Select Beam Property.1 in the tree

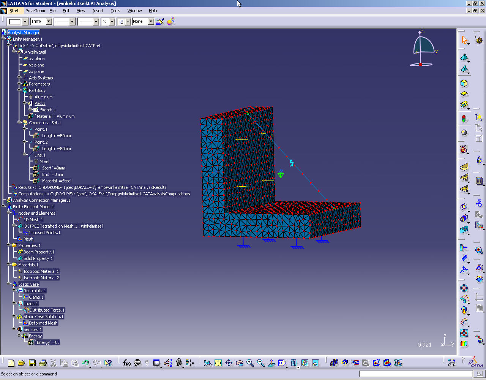[x=39, y=252]
